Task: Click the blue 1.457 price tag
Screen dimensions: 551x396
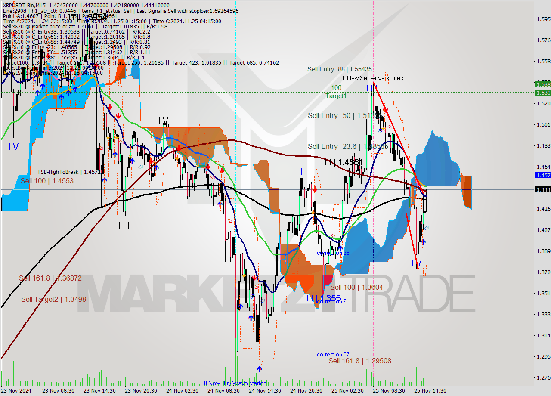Action: click(x=542, y=175)
